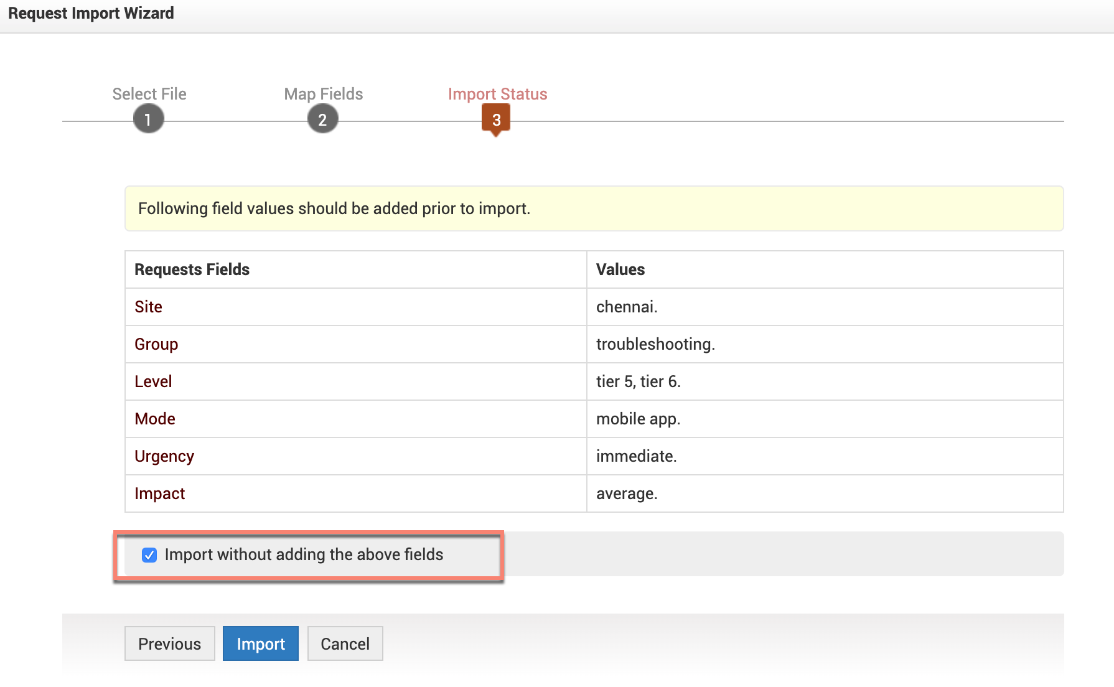Screen dimensions: 1114x687
Task: Click the step 1 circle icon
Action: (148, 119)
